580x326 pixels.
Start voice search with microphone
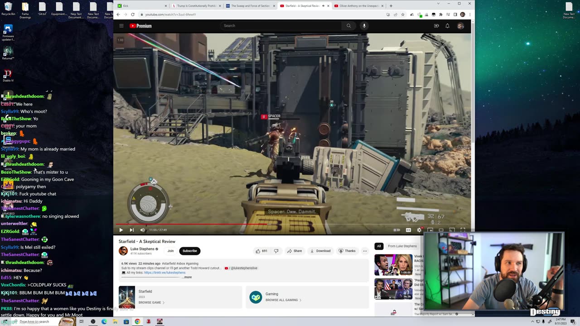[x=364, y=26]
